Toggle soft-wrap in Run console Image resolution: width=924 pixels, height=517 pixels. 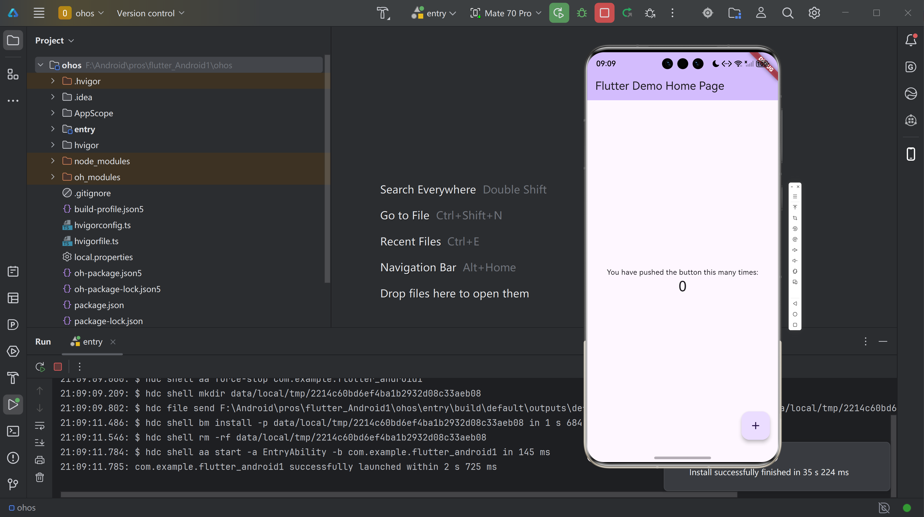(40, 426)
